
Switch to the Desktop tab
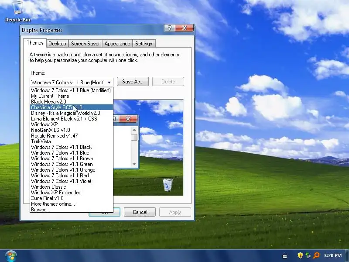[57, 44]
